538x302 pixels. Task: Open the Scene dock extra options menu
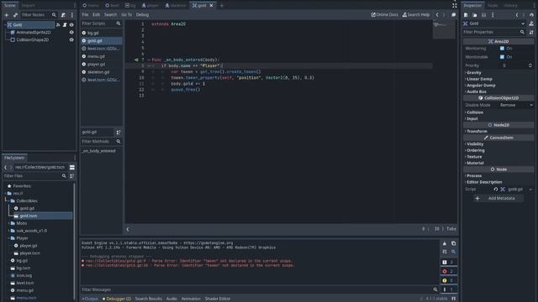72,15
